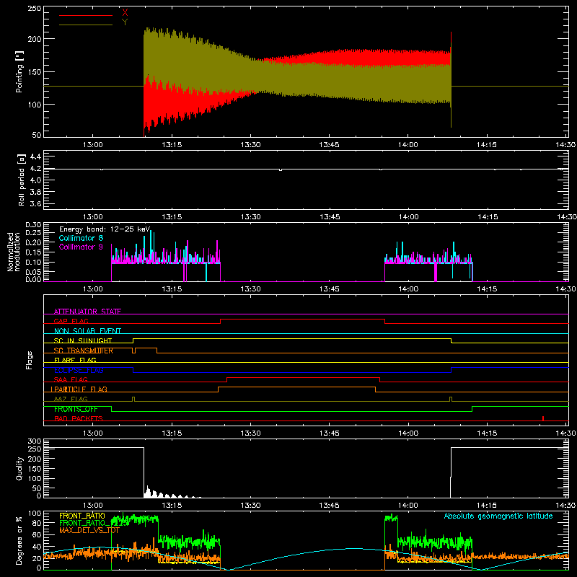Click the olive flag label below PARTICLE_FLAG

71,399
